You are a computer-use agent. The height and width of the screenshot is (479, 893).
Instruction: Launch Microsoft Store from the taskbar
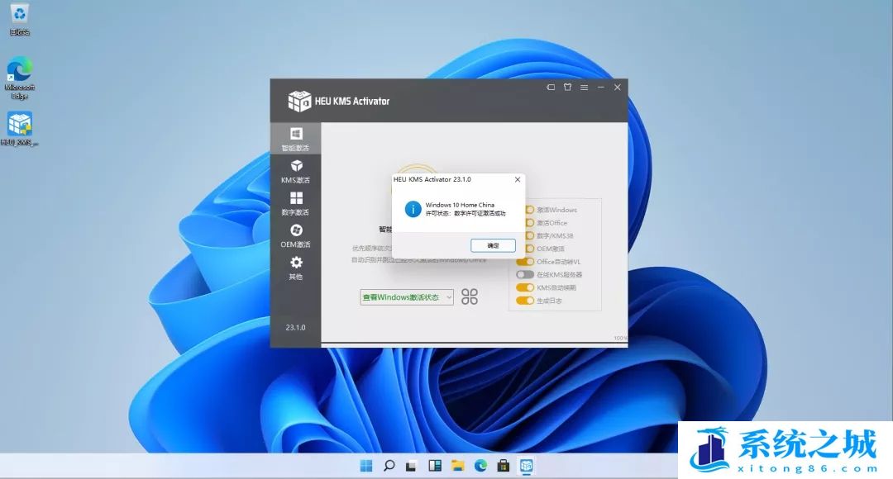pyautogui.click(x=502, y=467)
